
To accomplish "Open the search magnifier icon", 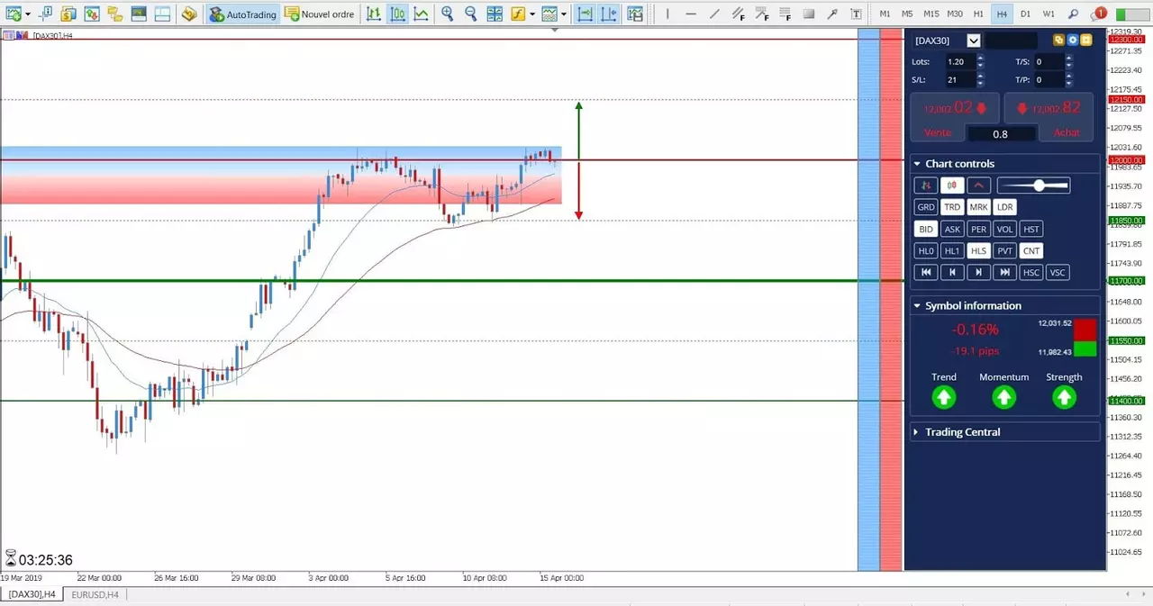I will (1073, 14).
